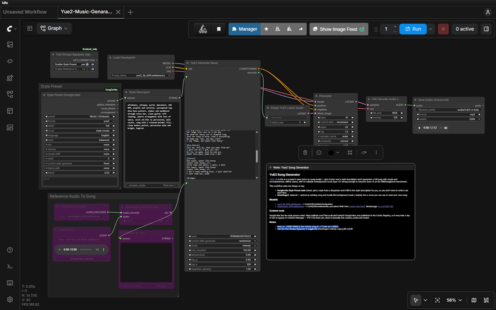
Task: Open more options three-dot icon in selection toolbar
Action: pyautogui.click(x=376, y=153)
